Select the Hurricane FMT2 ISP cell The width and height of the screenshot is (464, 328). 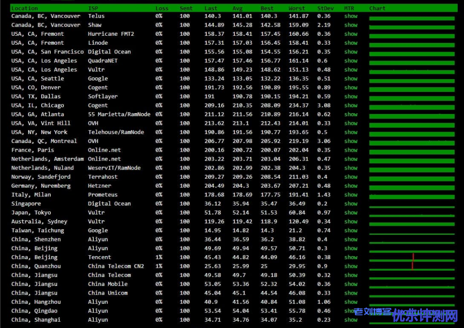(111, 34)
